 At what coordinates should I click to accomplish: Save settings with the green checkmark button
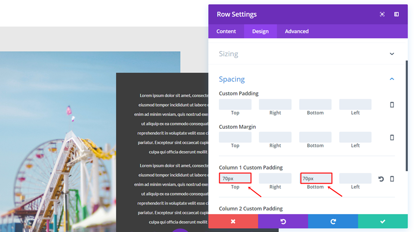coord(383,221)
